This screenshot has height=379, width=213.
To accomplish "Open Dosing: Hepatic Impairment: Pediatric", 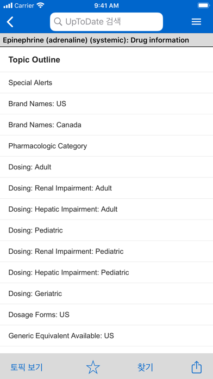I will click(x=106, y=272).
